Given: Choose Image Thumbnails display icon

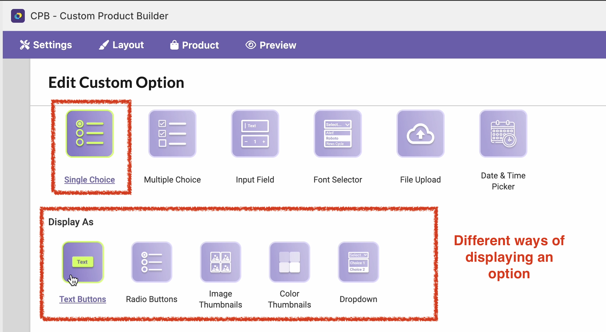Looking at the screenshot, I should tap(221, 262).
